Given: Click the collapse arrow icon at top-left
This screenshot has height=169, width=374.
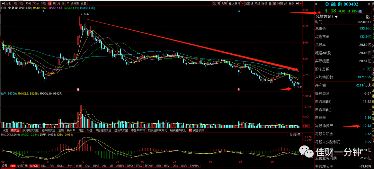Looking at the screenshot, I should click(3, 3).
